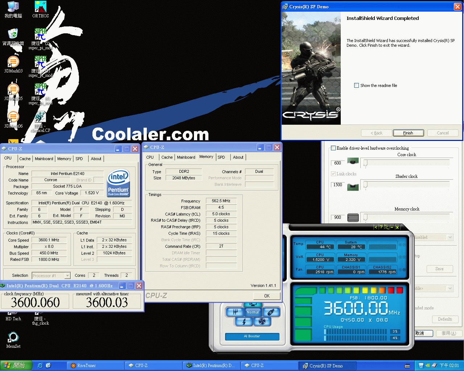The image size is (464, 371).
Task: Launch the MemSet desktop icon
Action: point(13,340)
